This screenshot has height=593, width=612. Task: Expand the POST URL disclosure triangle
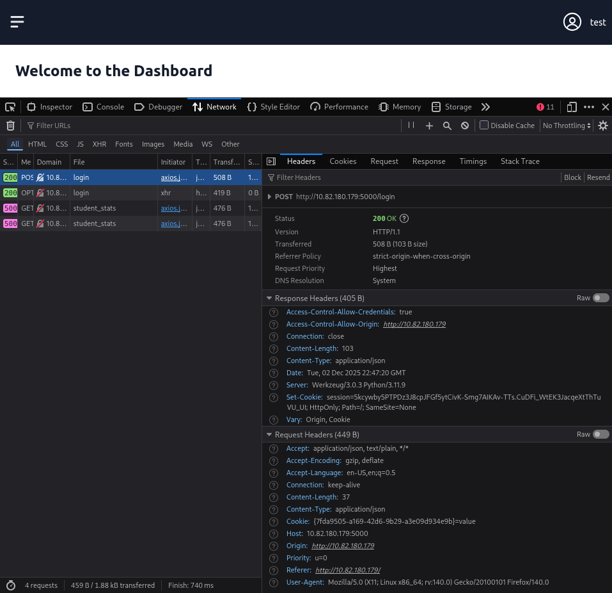(269, 197)
